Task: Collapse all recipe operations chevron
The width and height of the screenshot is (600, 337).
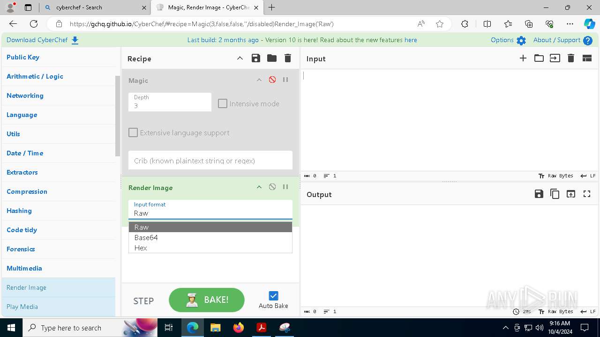Action: [240, 58]
